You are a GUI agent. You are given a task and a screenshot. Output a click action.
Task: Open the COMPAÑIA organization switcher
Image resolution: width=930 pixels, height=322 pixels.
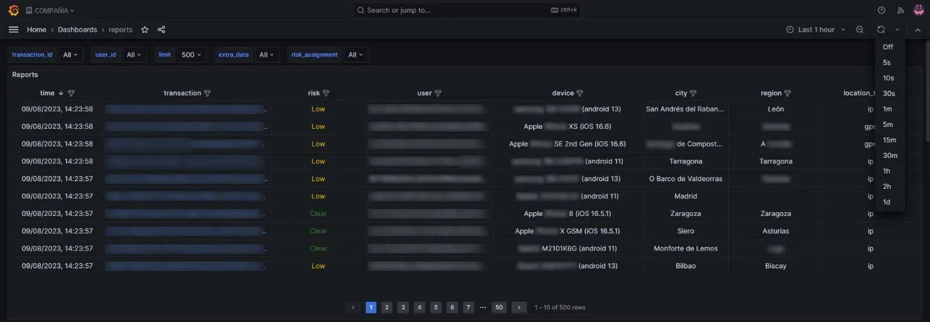(x=50, y=10)
